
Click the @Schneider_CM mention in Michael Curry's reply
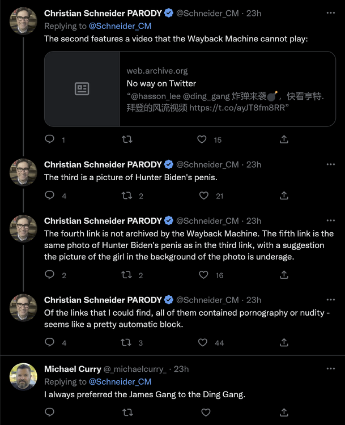[x=120, y=381]
